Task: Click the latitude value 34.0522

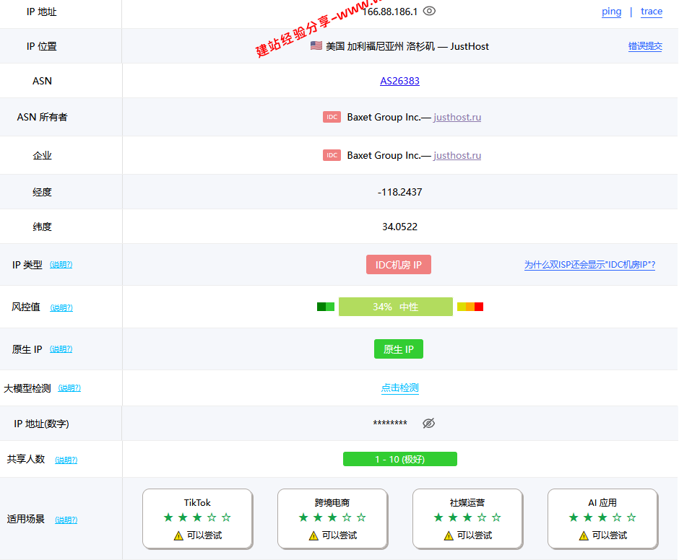Action: (399, 227)
